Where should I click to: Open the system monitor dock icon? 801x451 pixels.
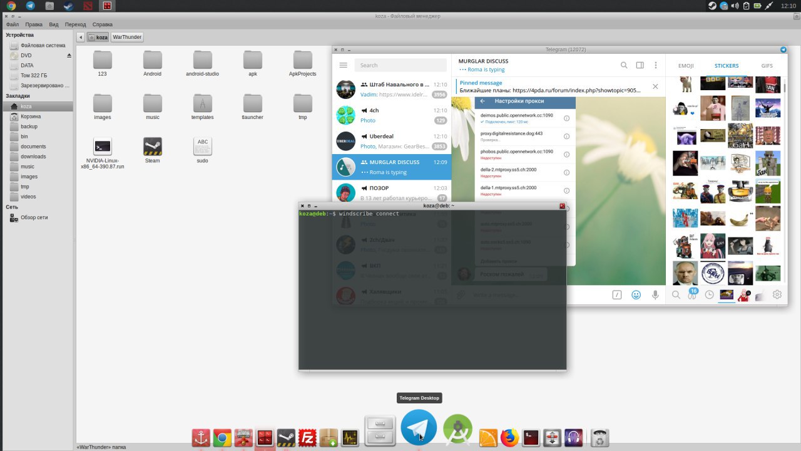(350, 438)
